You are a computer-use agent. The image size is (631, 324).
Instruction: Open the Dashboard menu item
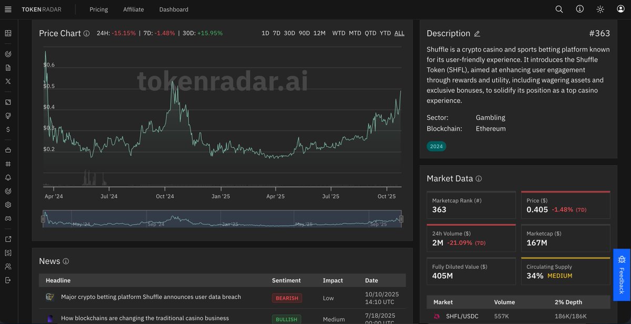[174, 9]
